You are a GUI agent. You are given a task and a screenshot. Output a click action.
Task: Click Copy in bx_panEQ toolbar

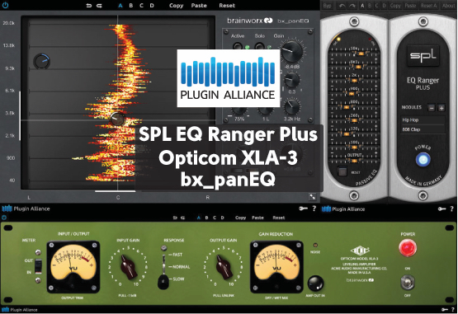[x=176, y=6]
